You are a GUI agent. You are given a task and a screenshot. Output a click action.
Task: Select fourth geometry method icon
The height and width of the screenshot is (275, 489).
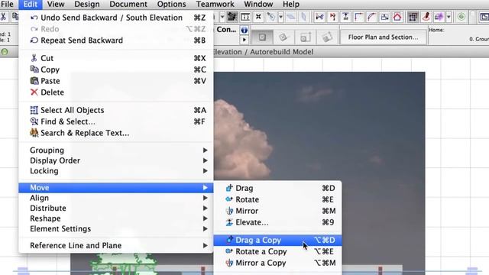(x=327, y=37)
